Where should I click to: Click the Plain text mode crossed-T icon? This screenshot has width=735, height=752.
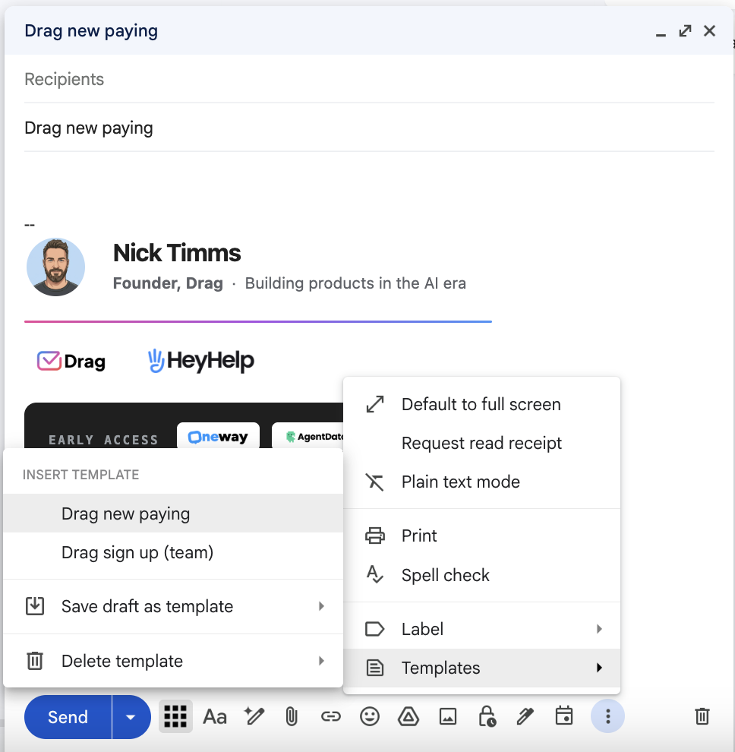pyautogui.click(x=375, y=482)
